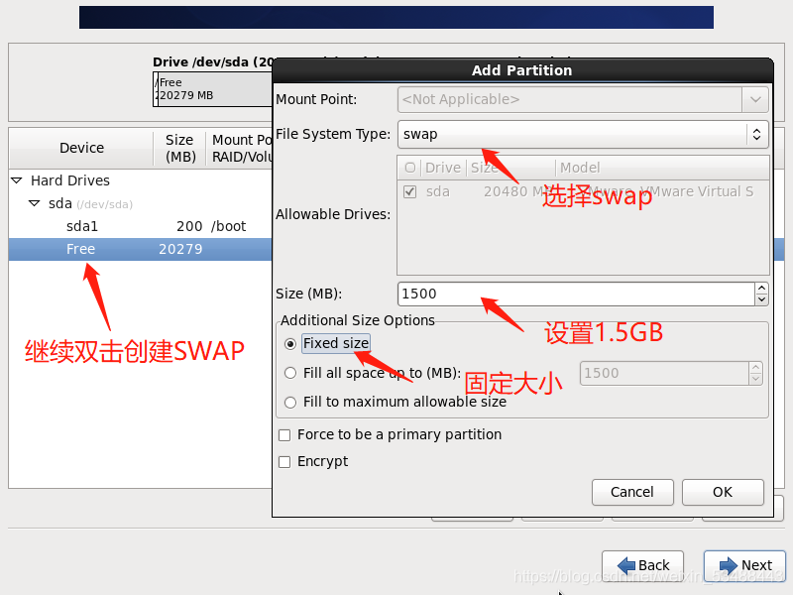Click the /boot mount point cell

coord(229,226)
